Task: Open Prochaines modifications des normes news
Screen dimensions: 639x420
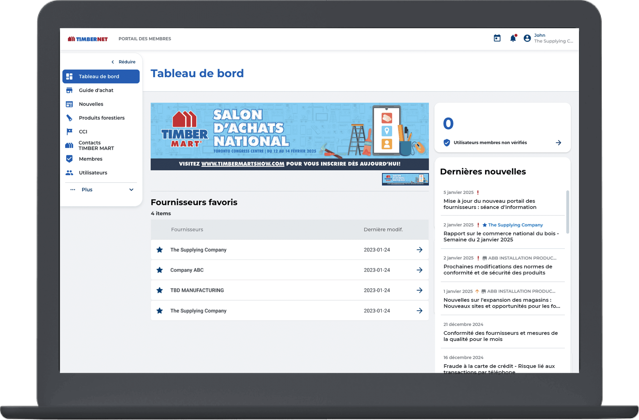Action: pyautogui.click(x=498, y=270)
